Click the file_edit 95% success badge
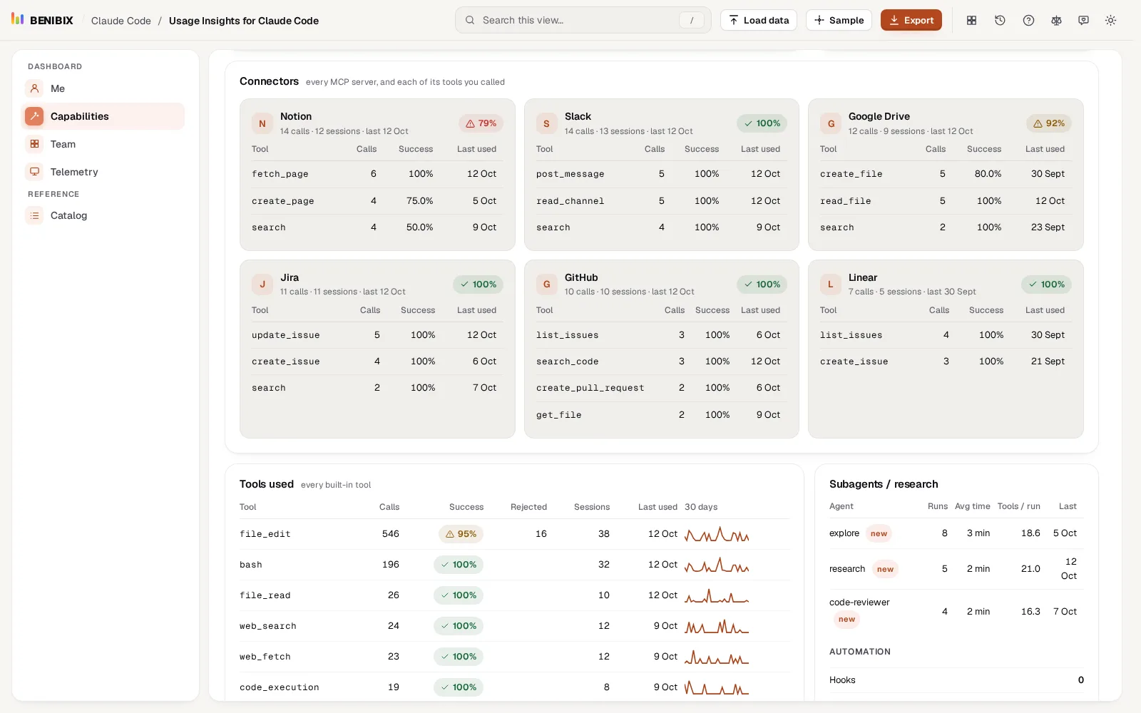The width and height of the screenshot is (1141, 713). [461, 534]
